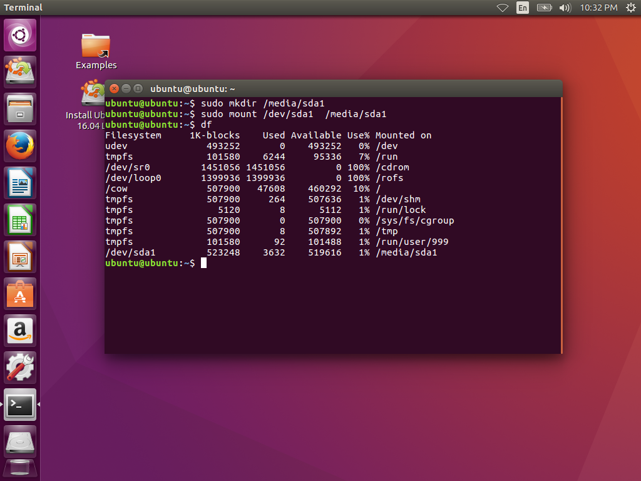Open the Files file manager
The height and width of the screenshot is (481, 641).
[19, 108]
